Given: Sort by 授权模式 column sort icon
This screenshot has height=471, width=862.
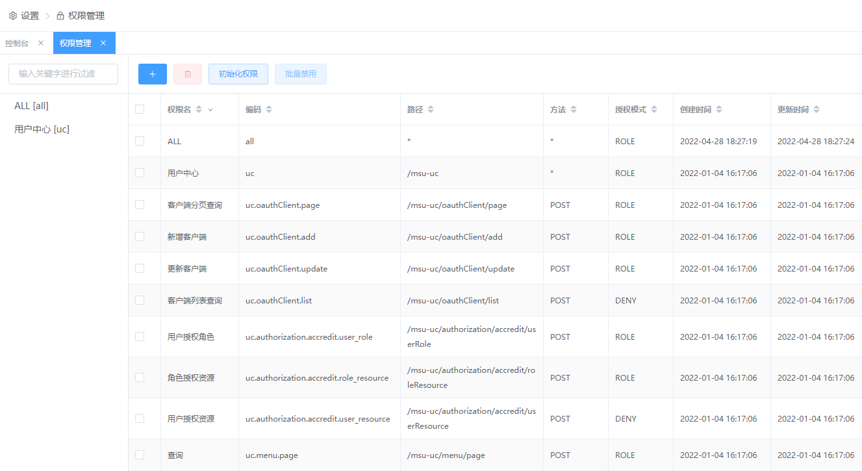Looking at the screenshot, I should pyautogui.click(x=654, y=110).
